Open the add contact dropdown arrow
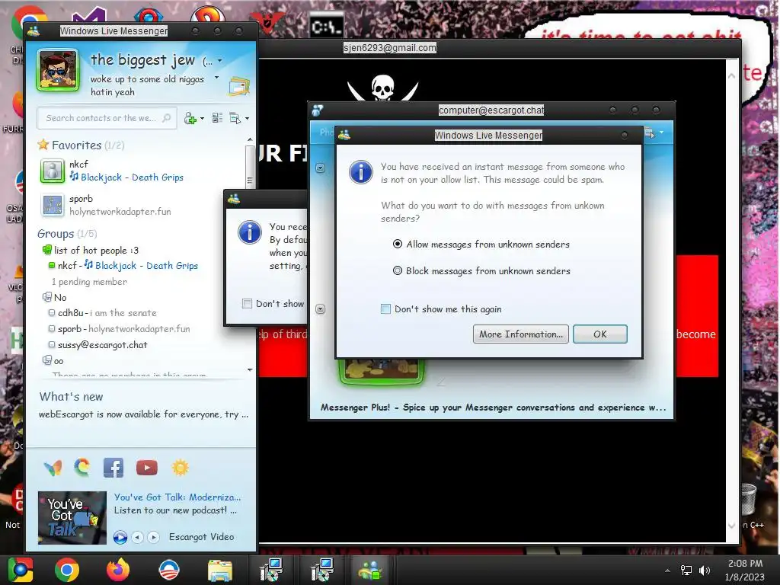780x585 pixels. 202,118
